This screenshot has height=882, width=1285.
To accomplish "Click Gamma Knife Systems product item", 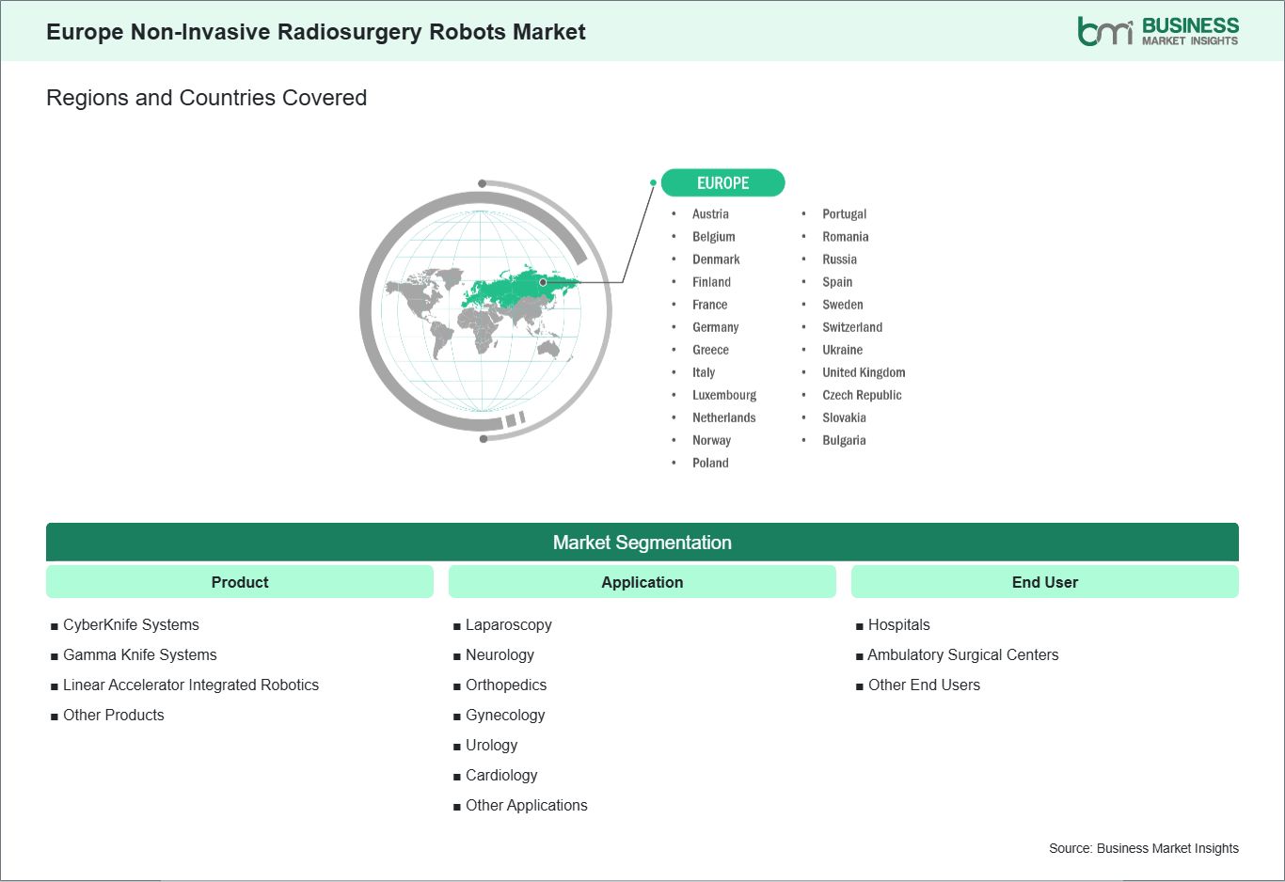I will (139, 655).
